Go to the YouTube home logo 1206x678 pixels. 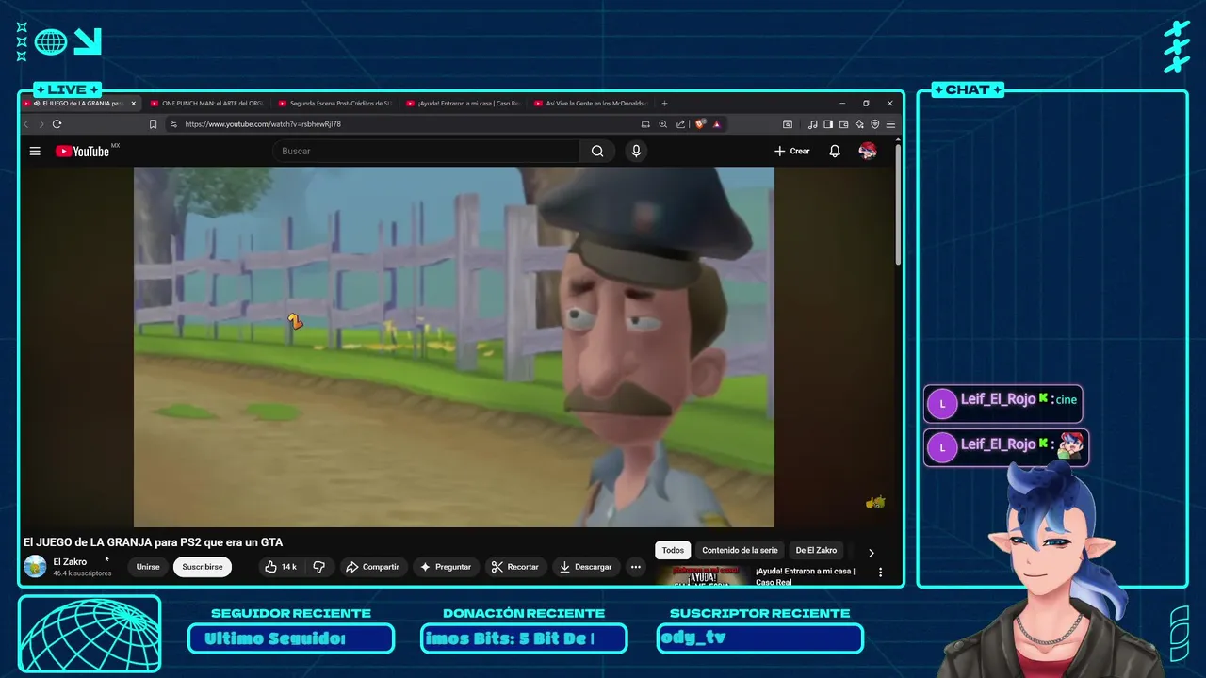[x=82, y=152]
